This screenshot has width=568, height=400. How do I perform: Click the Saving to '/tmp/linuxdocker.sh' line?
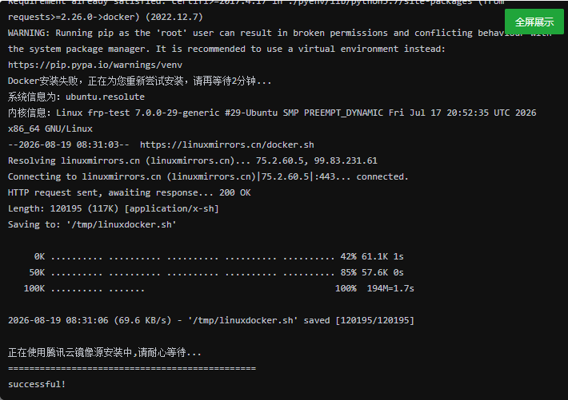[x=92, y=224]
